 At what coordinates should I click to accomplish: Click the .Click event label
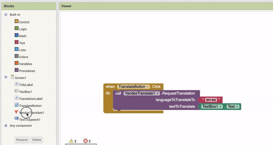tap(156, 87)
